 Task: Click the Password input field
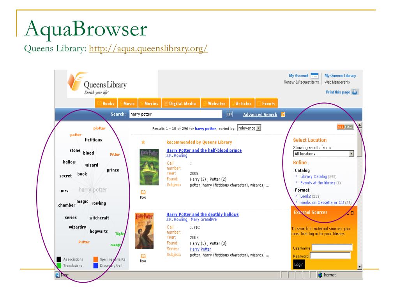pos(330,255)
